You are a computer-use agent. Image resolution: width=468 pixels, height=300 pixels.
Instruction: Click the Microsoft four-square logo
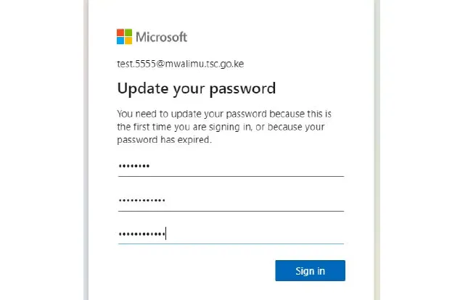[124, 37]
